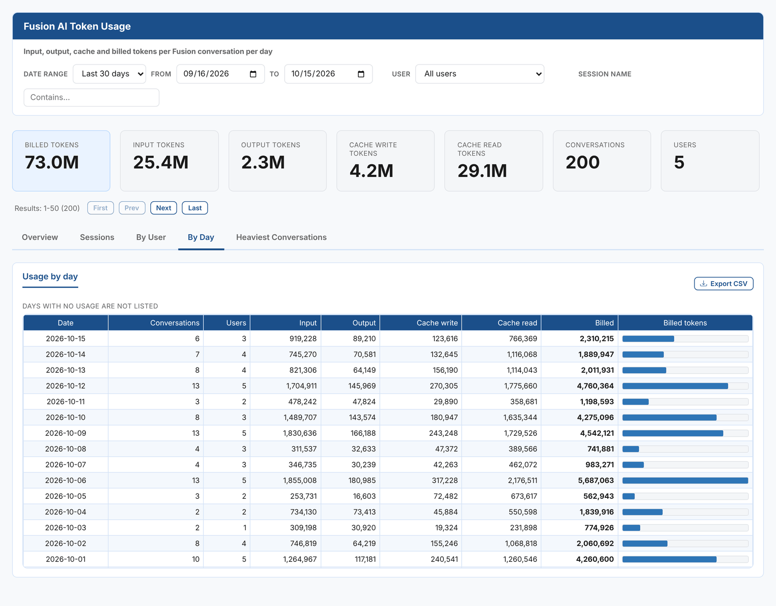Click the Prev page button
Image resolution: width=776 pixels, height=606 pixels.
point(132,208)
